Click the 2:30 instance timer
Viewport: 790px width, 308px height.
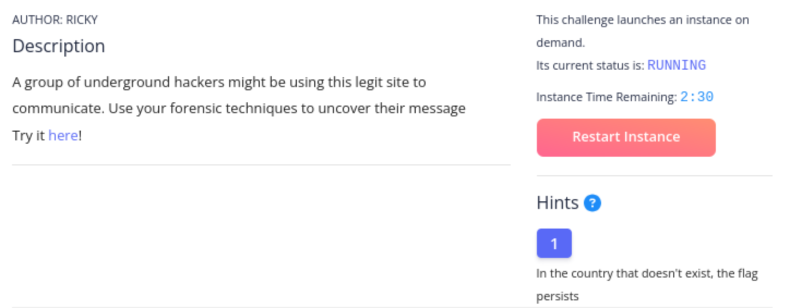click(x=697, y=97)
